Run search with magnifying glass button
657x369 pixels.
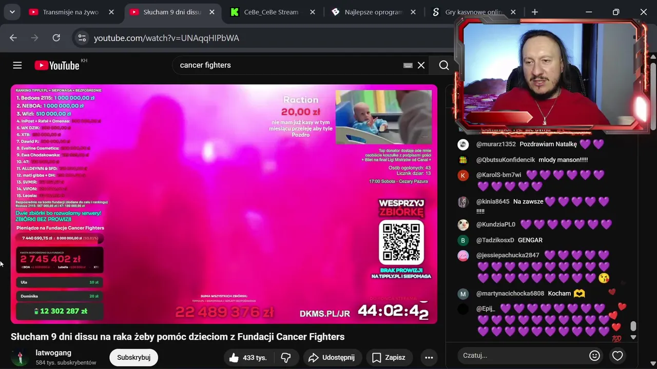coord(444,65)
